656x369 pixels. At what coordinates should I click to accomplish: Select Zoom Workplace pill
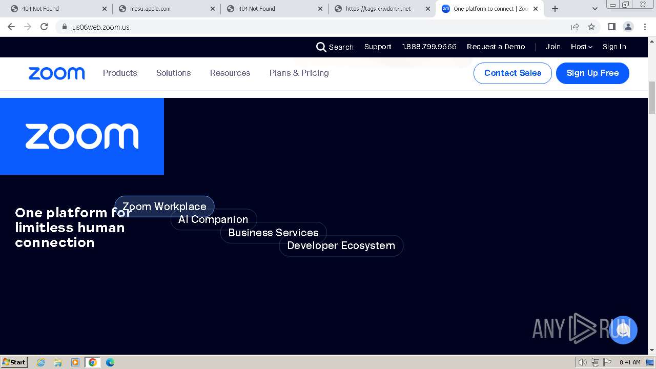pyautogui.click(x=165, y=207)
